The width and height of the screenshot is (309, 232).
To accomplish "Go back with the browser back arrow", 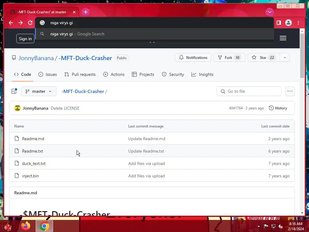I will pyautogui.click(x=11, y=23).
